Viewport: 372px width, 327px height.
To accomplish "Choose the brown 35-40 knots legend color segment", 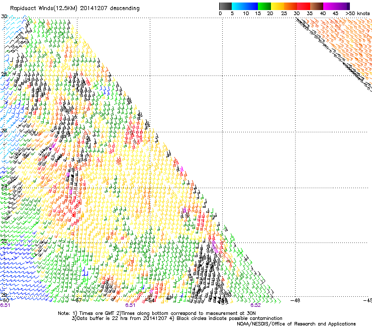I will (x=317, y=6).
